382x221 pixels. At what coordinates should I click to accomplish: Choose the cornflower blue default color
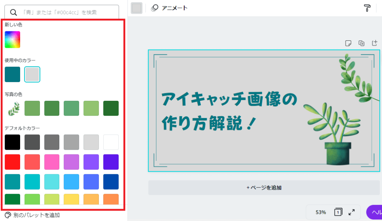coord(91,182)
